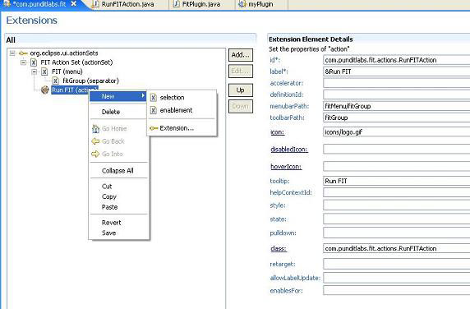Screen dimensions: 470x309
Task: Switch to the FitPlugin.java tab
Action: click(x=201, y=4)
